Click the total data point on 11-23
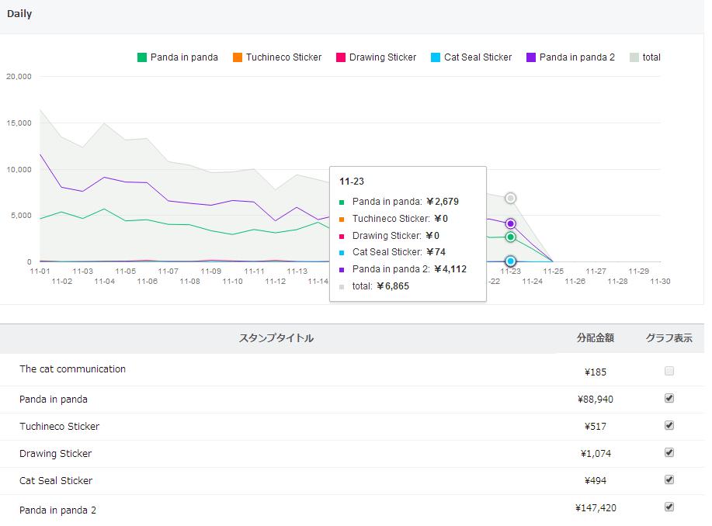 tap(510, 199)
